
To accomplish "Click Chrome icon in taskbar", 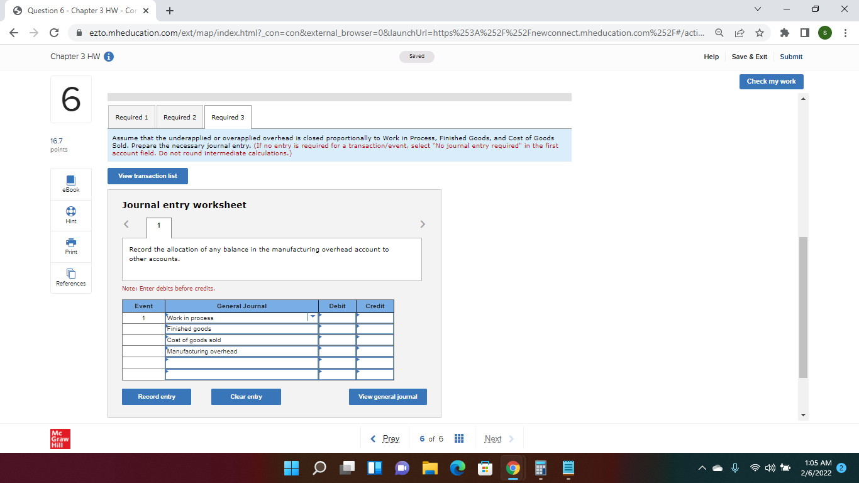I will [x=513, y=468].
